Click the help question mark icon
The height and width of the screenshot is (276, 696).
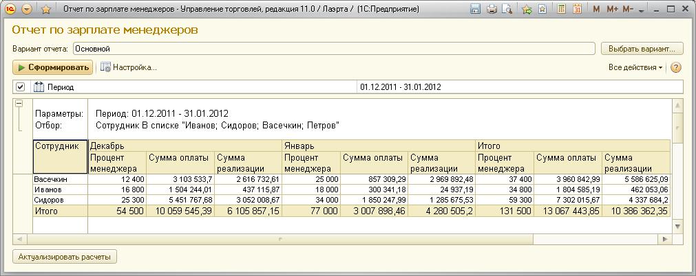pos(675,68)
